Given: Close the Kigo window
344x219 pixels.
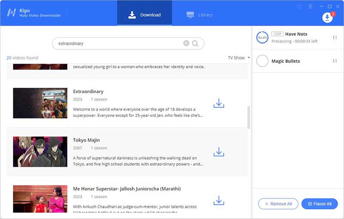Looking at the screenshot, I should (338, 6).
